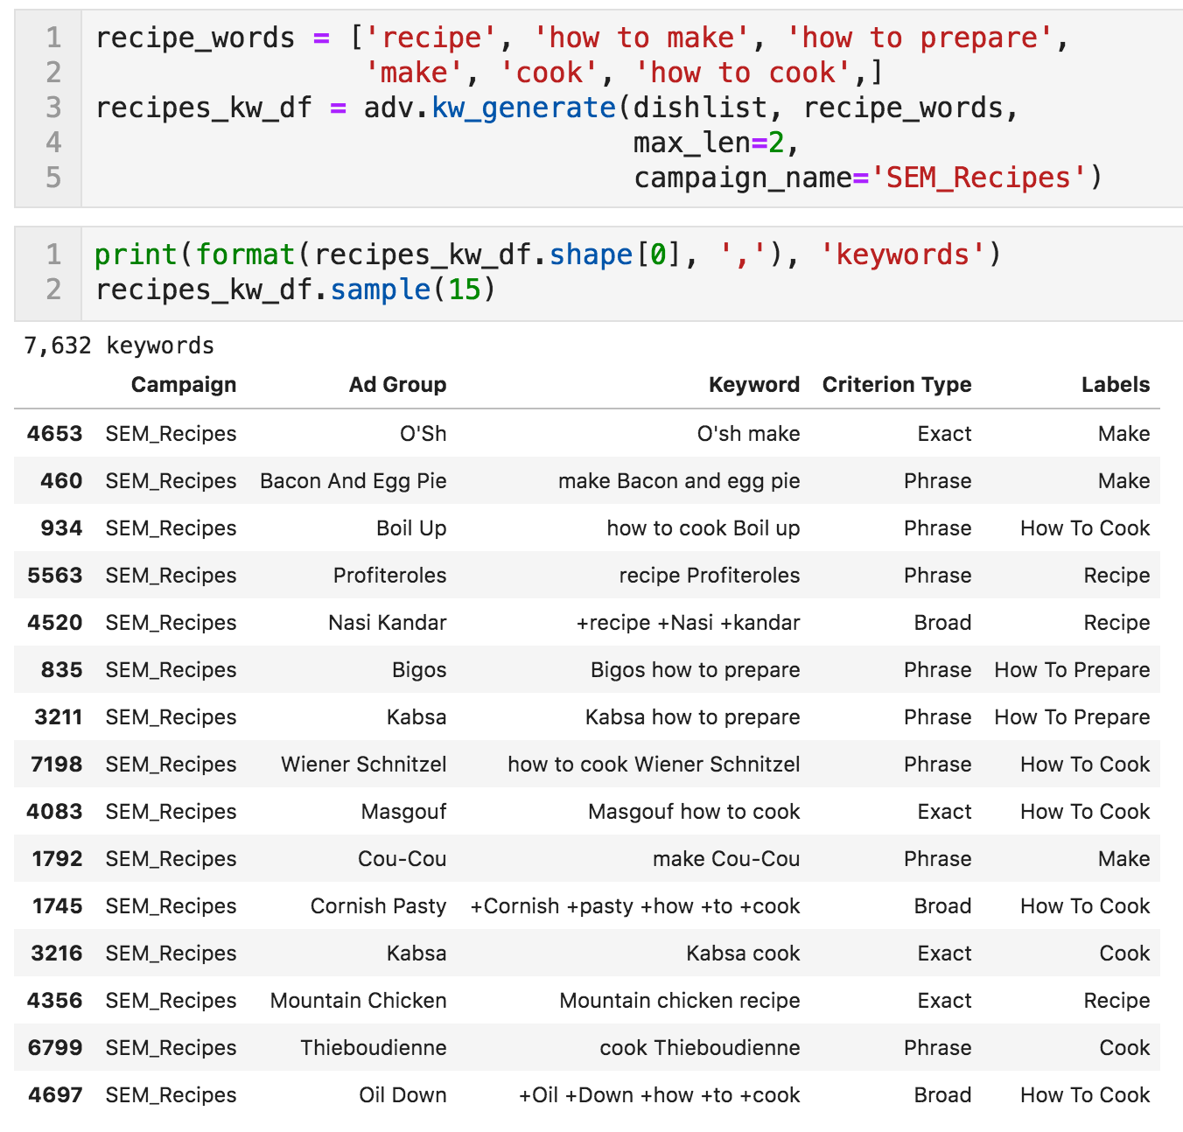Click the 'recipe Profiteroles' keyword cell
Screen dimensions: 1183x1132
click(709, 576)
